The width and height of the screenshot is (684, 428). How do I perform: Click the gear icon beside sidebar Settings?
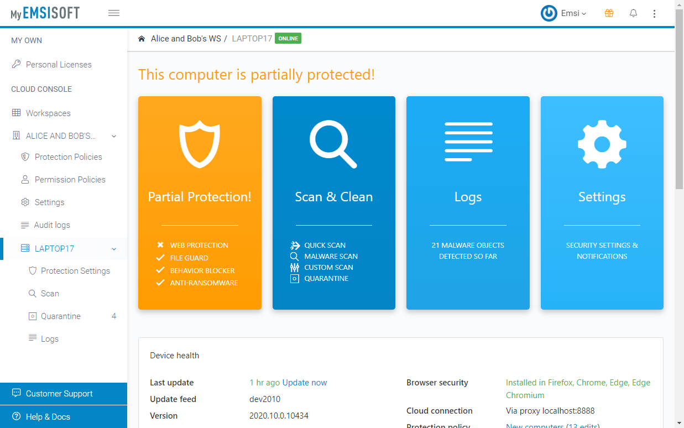click(25, 202)
